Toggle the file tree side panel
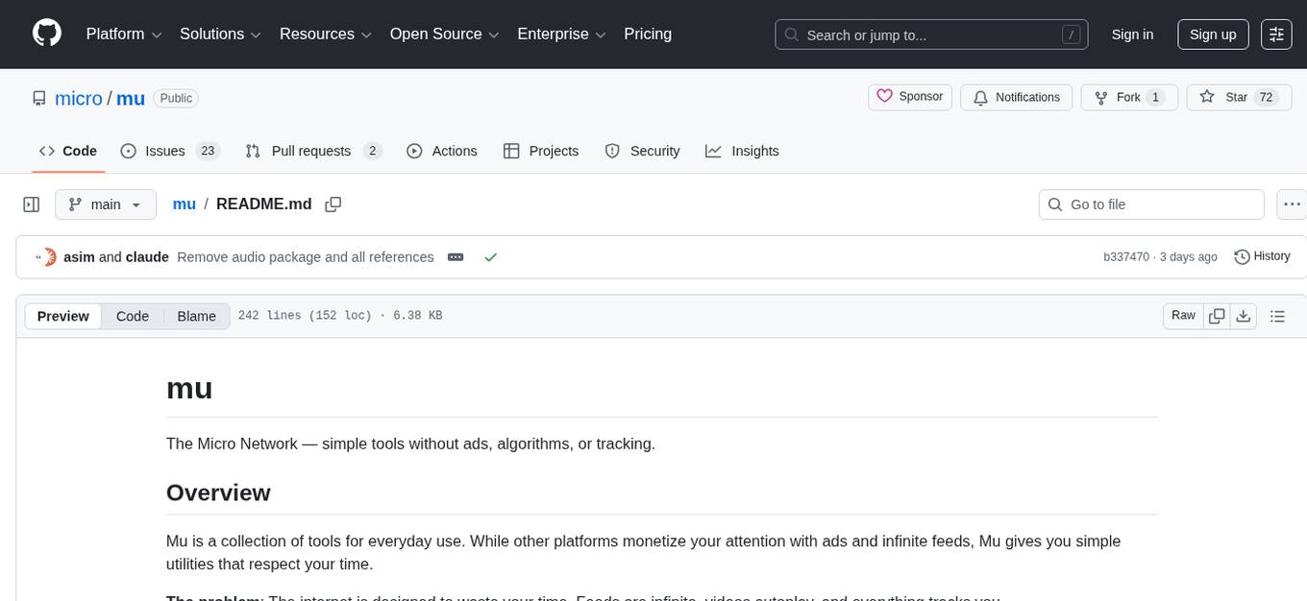The image size is (1307, 601). point(32,204)
